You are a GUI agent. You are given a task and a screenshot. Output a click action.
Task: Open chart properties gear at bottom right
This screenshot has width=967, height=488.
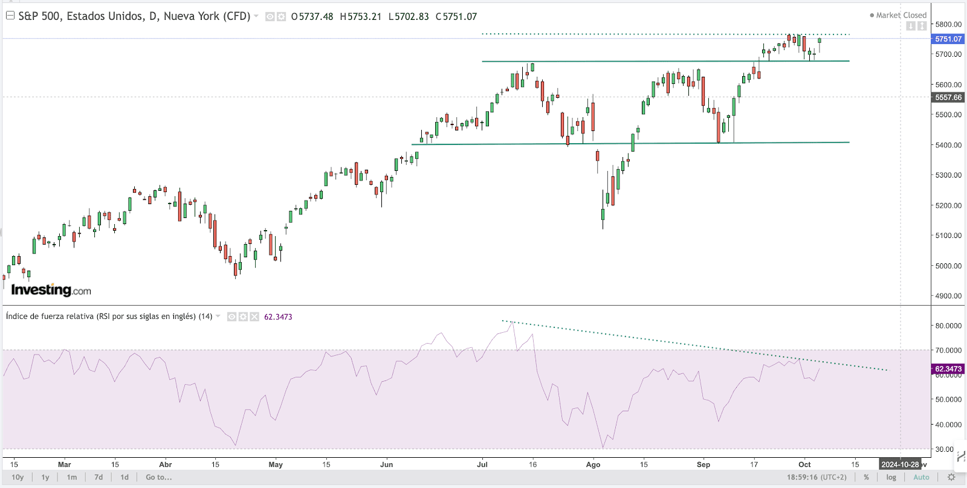coord(951,477)
